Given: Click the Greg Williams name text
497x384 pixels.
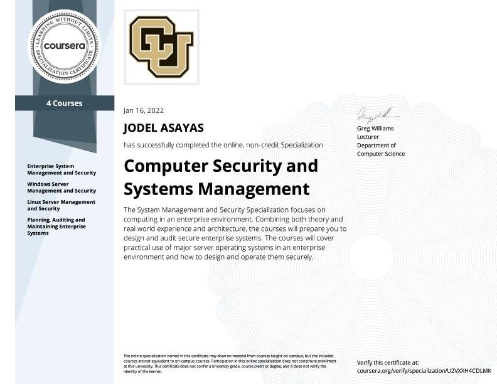Looking at the screenshot, I should (375, 129).
